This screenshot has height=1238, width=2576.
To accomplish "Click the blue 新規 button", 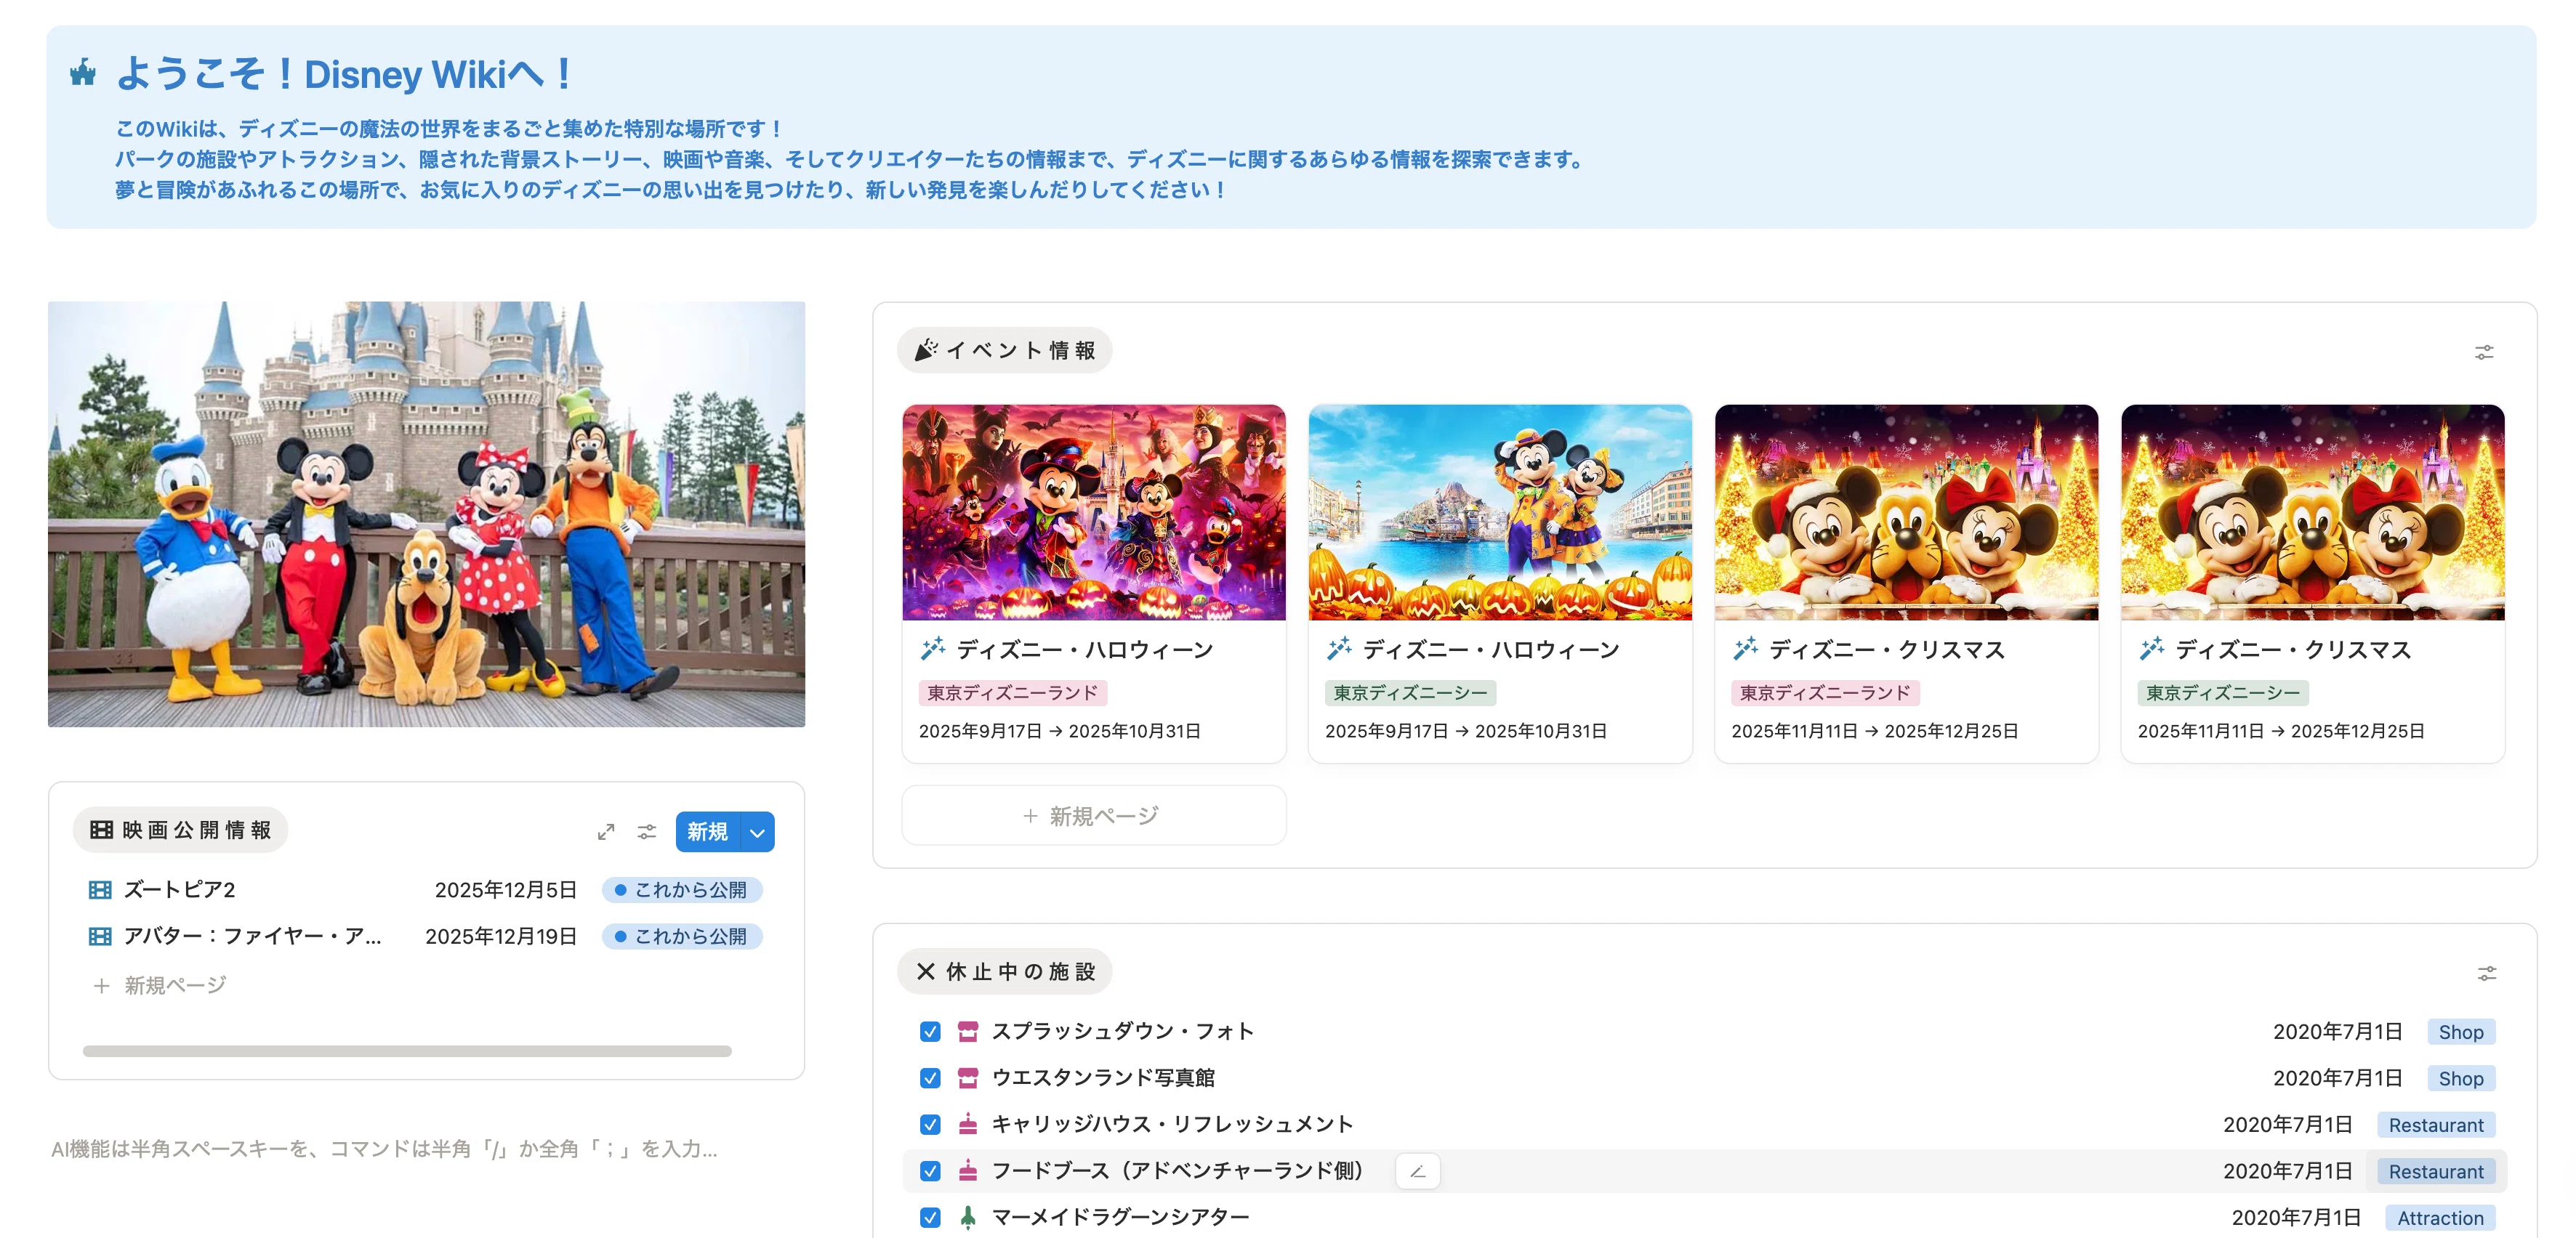I will click(708, 831).
